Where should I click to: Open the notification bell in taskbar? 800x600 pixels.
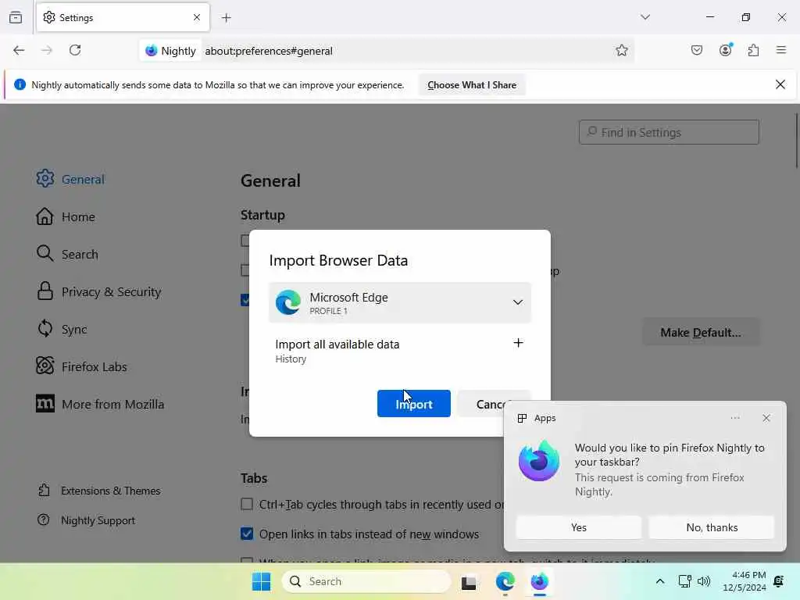pos(779,581)
